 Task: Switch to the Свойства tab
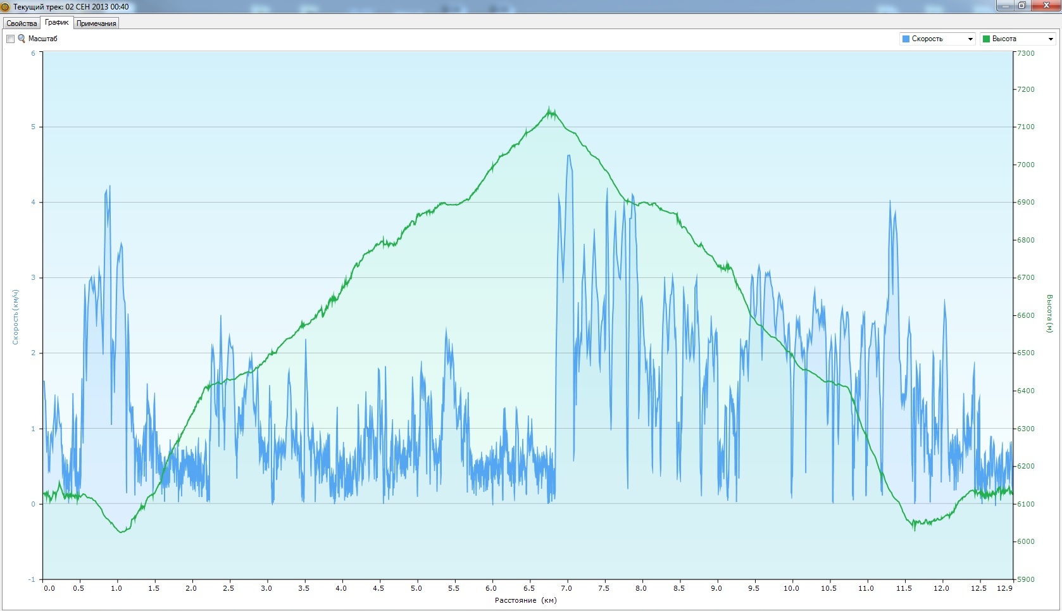point(22,23)
